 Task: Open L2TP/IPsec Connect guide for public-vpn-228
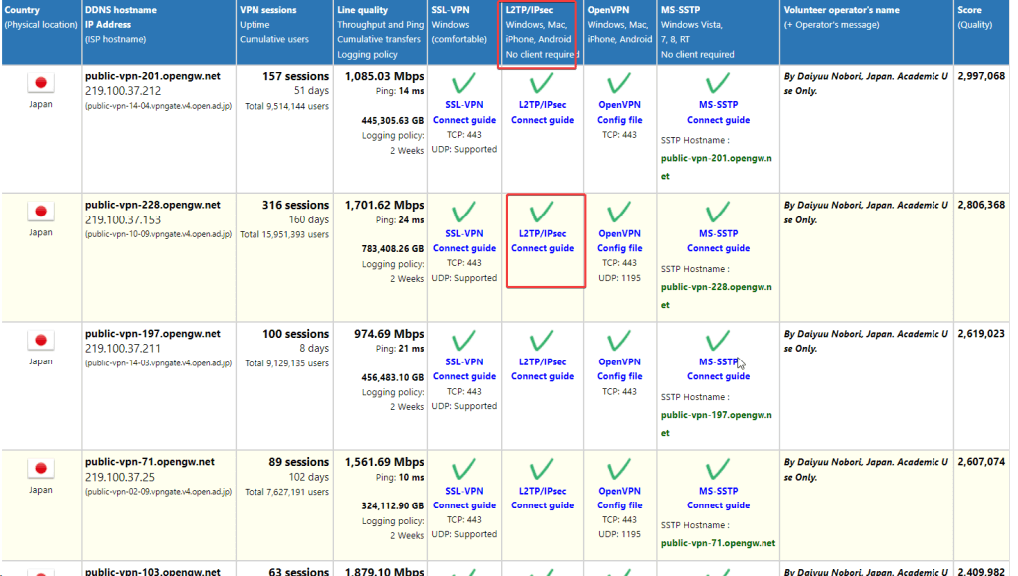click(542, 248)
